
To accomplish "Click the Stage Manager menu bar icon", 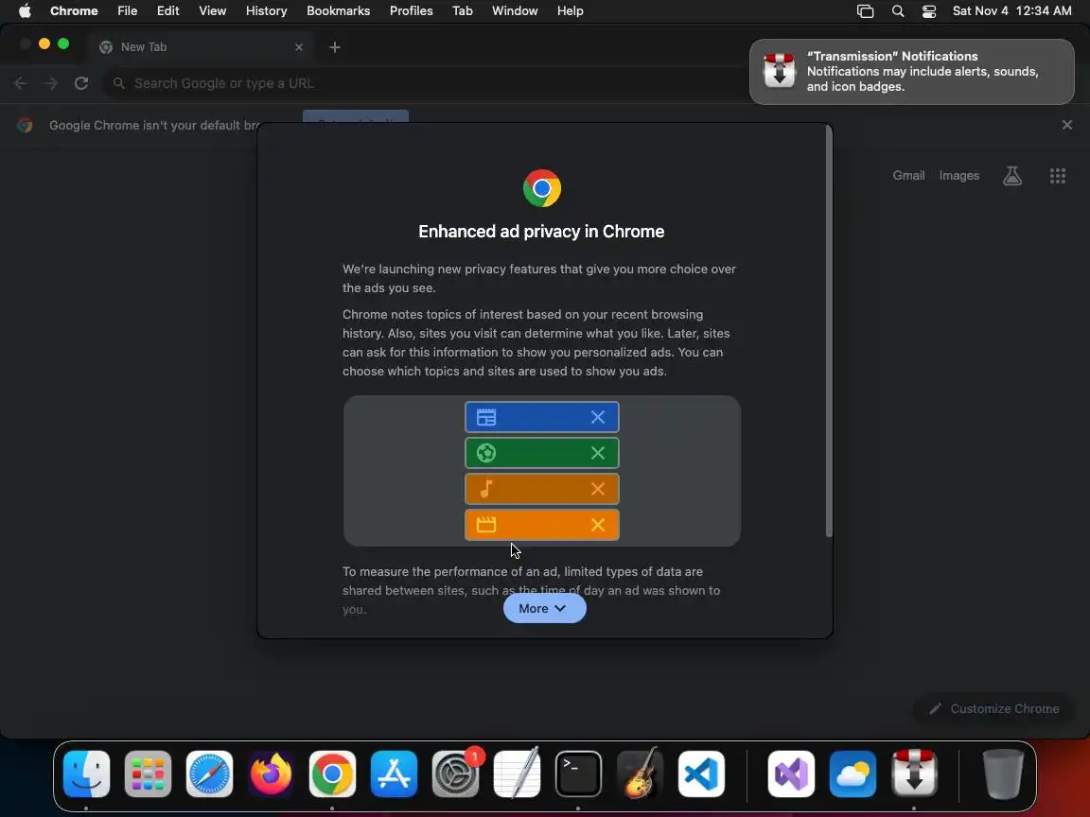I will click(865, 11).
